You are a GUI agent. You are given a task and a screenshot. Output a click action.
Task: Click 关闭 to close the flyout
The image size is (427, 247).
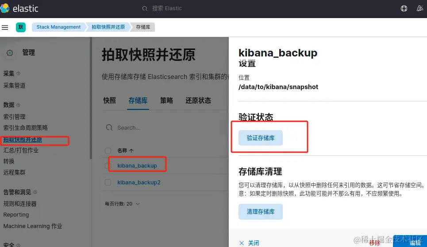coord(254,243)
